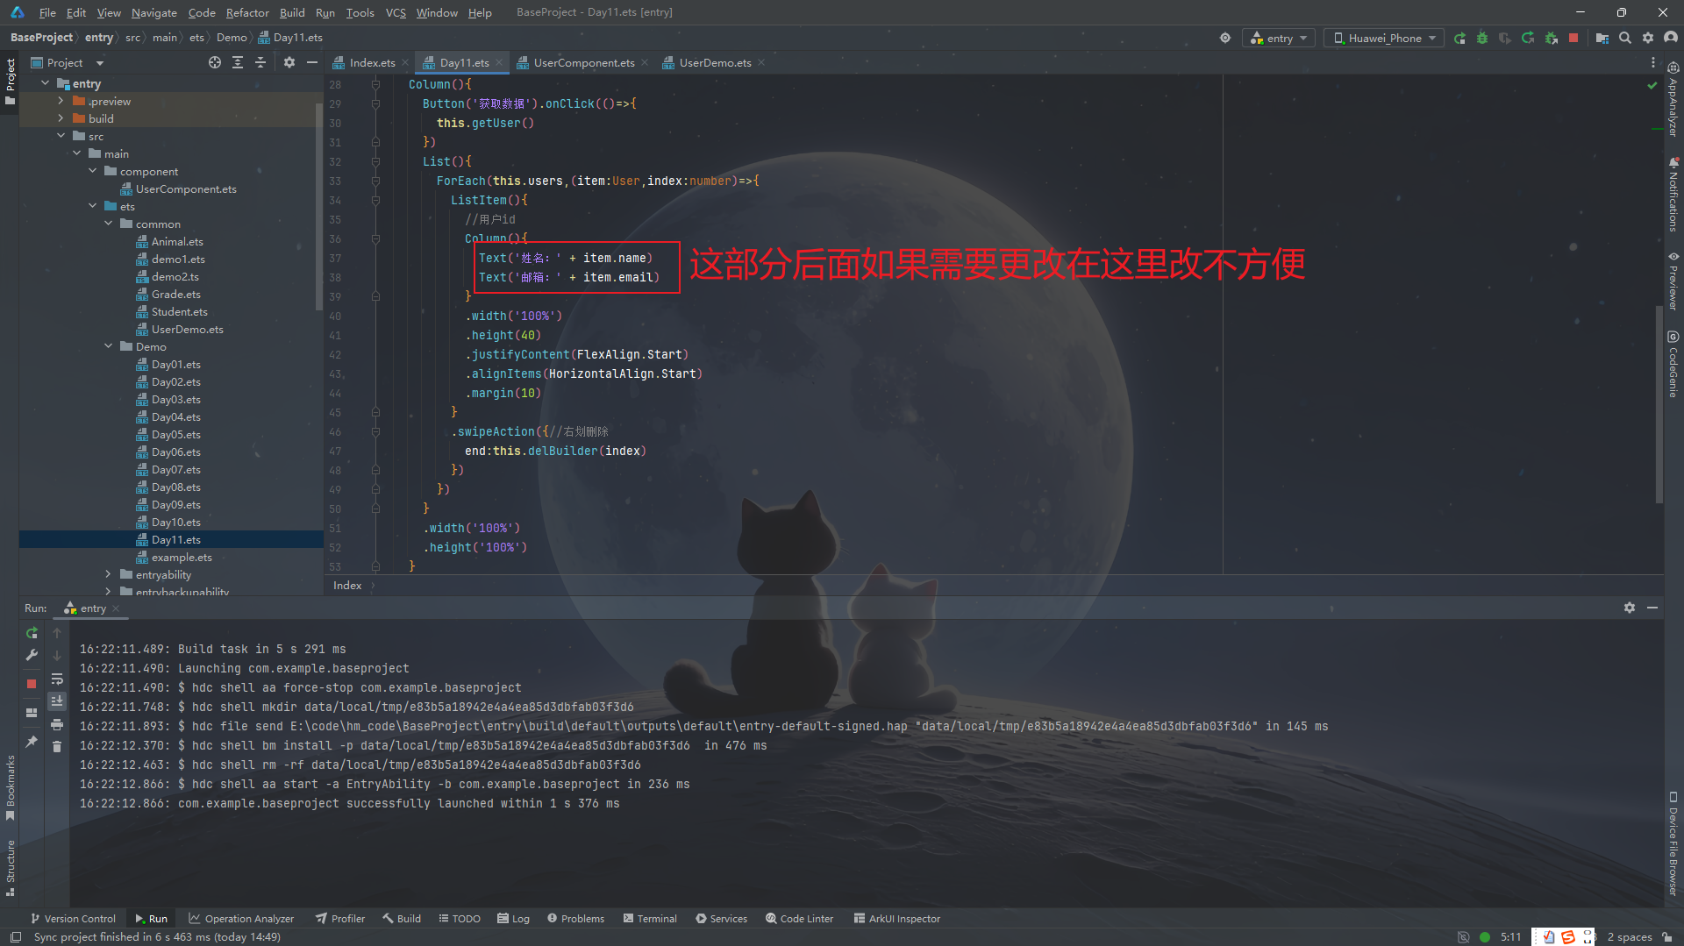This screenshot has width=1684, height=946.
Task: Click the green Debug bug icon
Action: [1482, 38]
